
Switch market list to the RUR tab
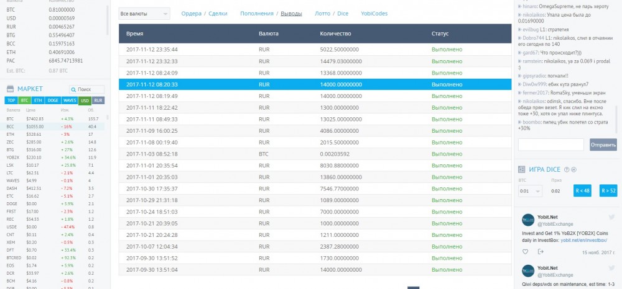98,100
